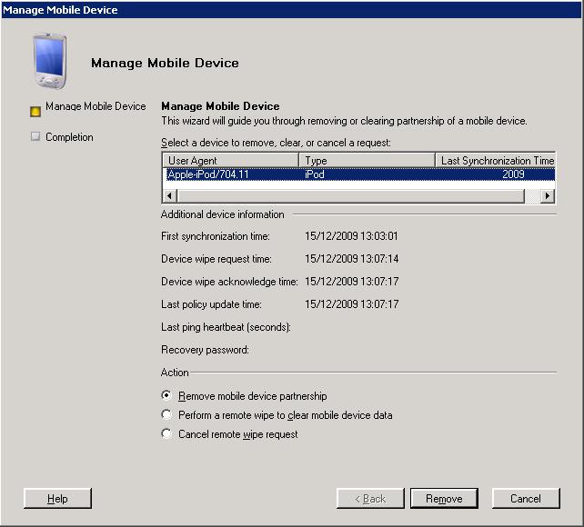The width and height of the screenshot is (584, 527).
Task: Click the scroll left arrow in device list
Action: (168, 196)
